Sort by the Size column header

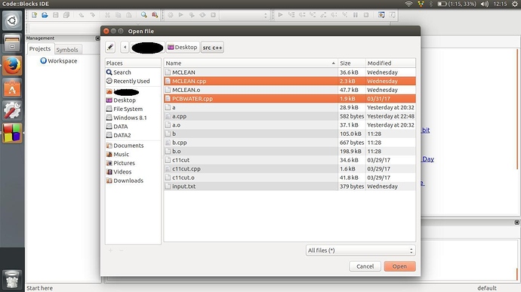point(352,63)
